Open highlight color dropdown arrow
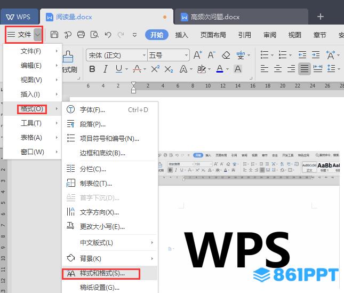The image size is (344, 293). (209, 69)
